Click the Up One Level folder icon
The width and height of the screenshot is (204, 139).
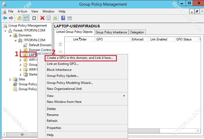pos(19,18)
